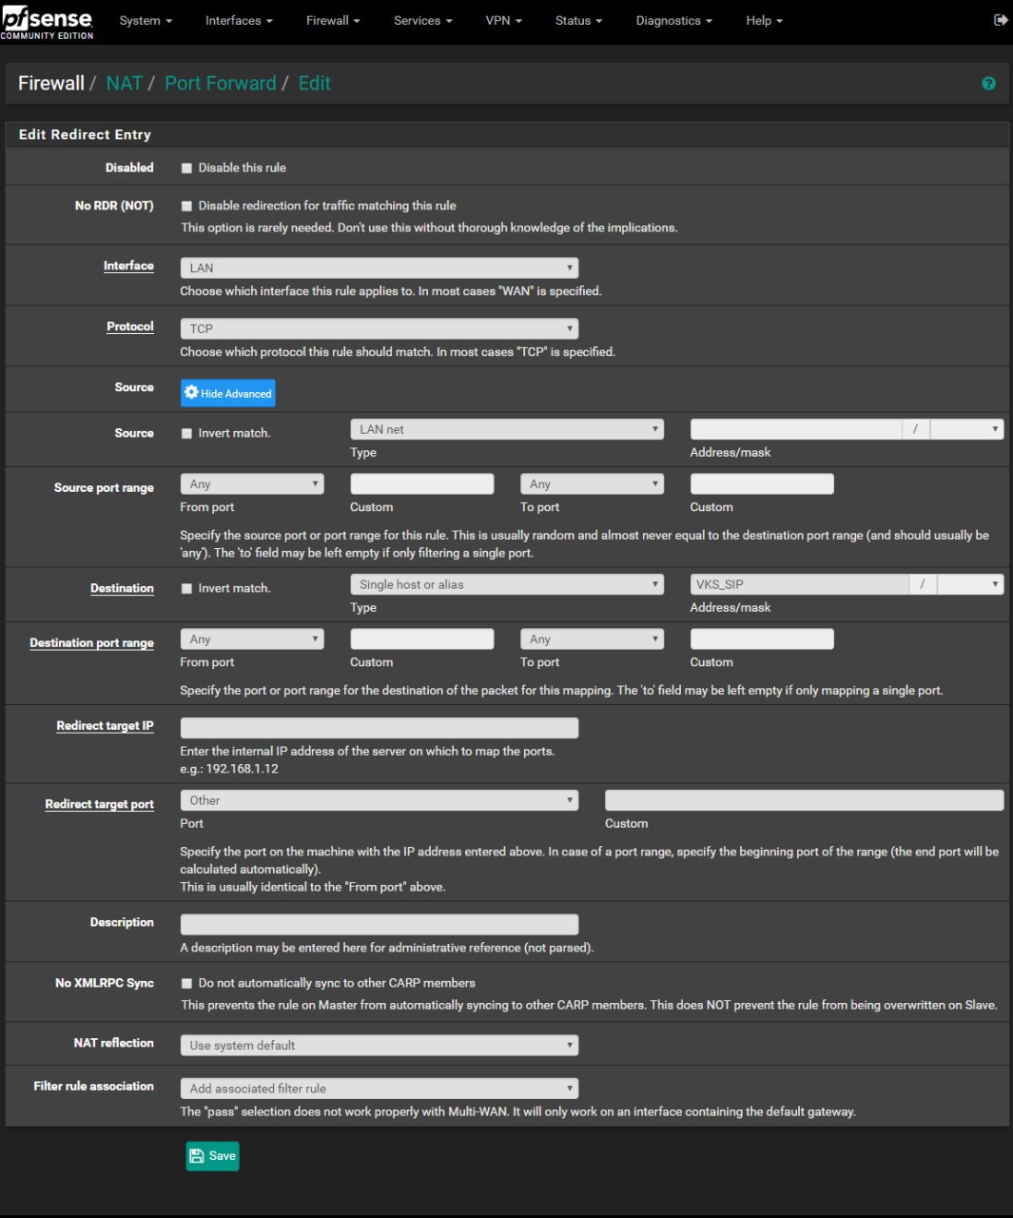Toggle Destination Invert match checkbox
The height and width of the screenshot is (1218, 1013).
(186, 589)
